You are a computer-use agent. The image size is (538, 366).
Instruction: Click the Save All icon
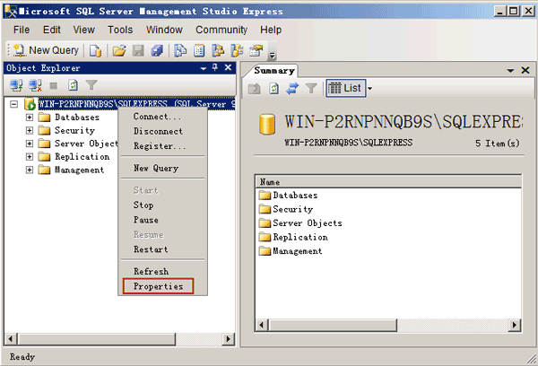(157, 51)
